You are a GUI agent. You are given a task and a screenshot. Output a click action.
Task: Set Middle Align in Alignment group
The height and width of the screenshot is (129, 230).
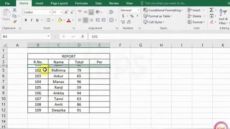tap(86, 12)
